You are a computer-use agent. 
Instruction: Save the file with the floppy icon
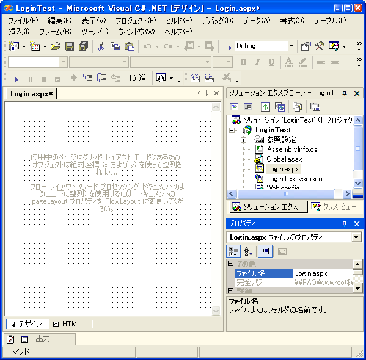[x=69, y=46]
